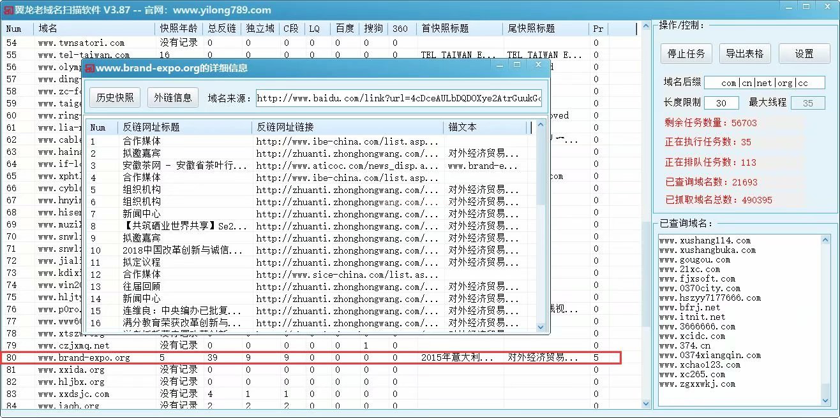This screenshot has width=840, height=418.
Task: Switch to 外链信息 view
Action: pos(174,97)
